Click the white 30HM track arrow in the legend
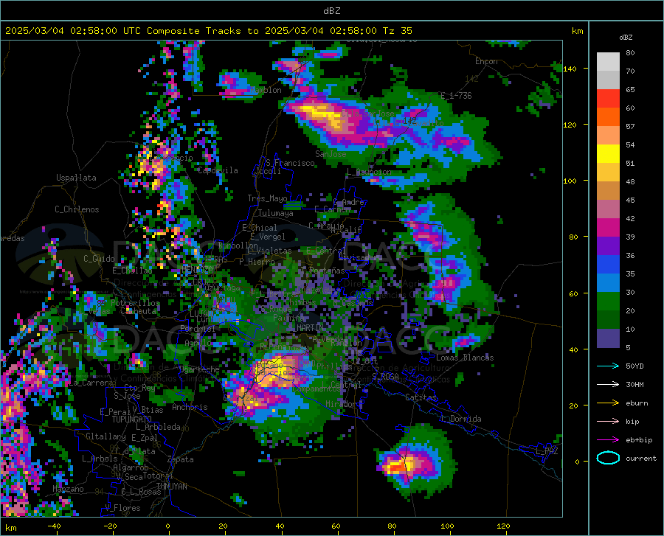This screenshot has width=664, height=536. pyautogui.click(x=608, y=385)
